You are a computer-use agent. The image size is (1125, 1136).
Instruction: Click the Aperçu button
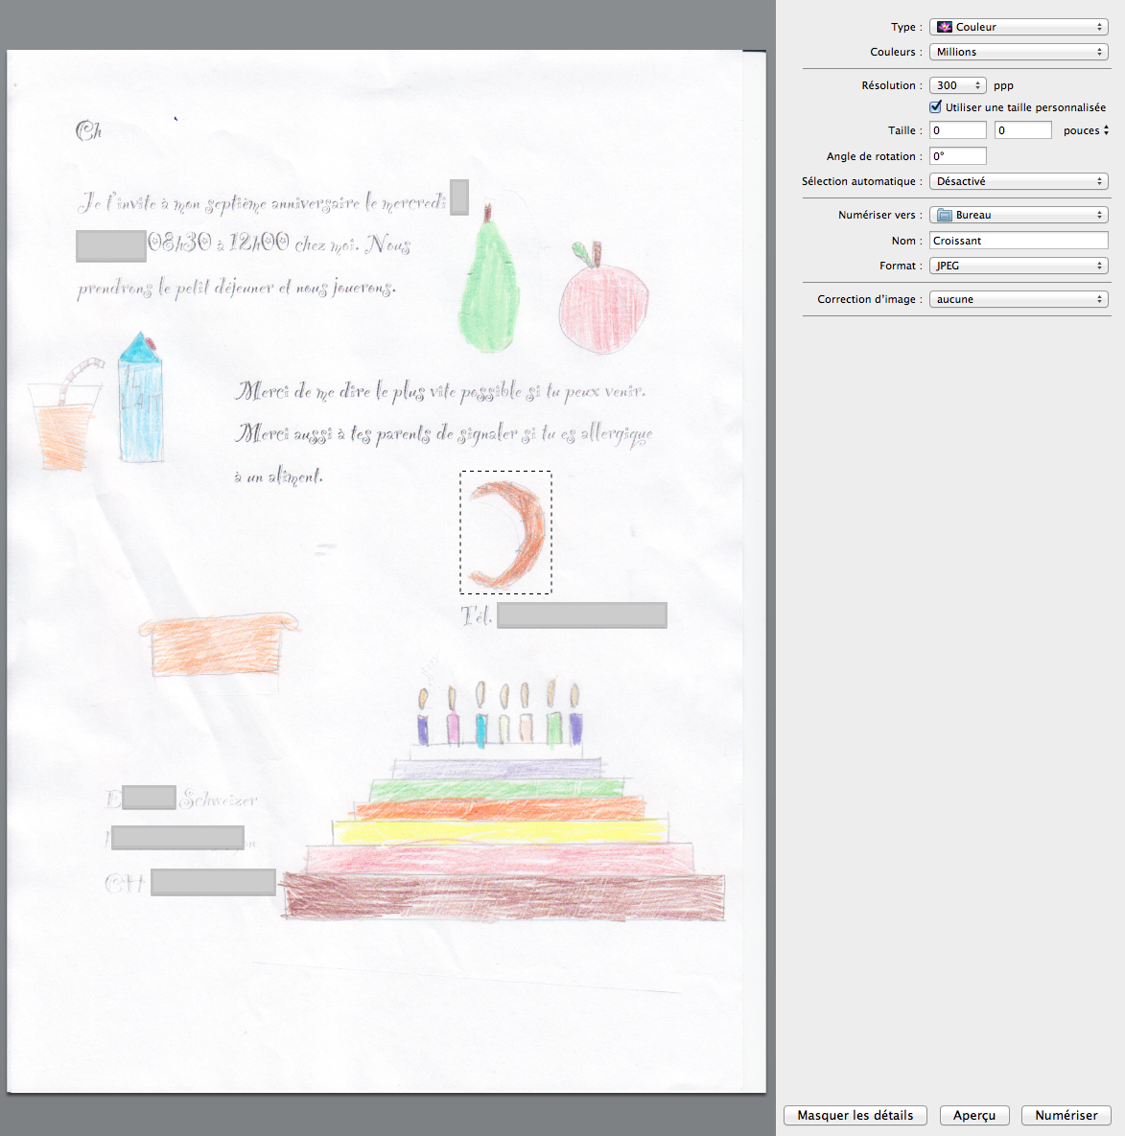pos(974,1115)
